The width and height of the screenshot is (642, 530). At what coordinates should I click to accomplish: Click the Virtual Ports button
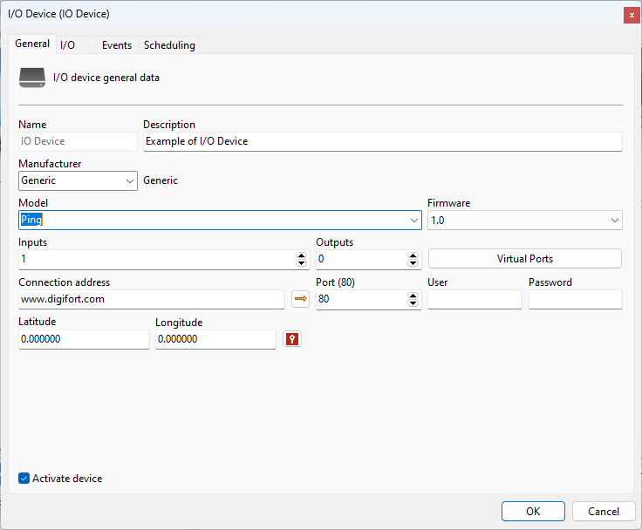tap(525, 259)
